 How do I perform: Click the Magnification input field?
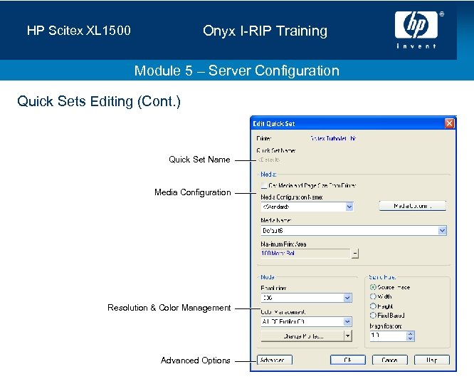(388, 336)
